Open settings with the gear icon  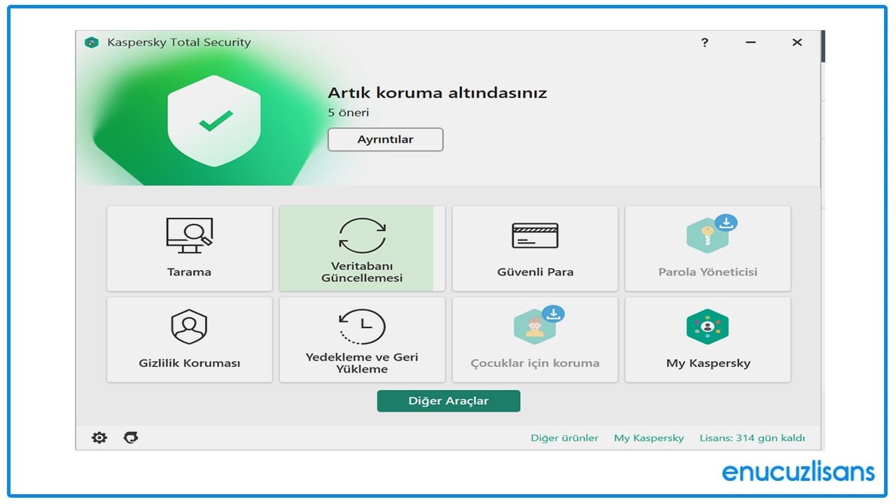[x=99, y=437]
